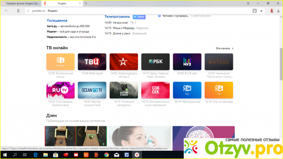Open the Футбол channel tile
Image resolution: width=283 pixels, height=159 pixels.
click(219, 62)
